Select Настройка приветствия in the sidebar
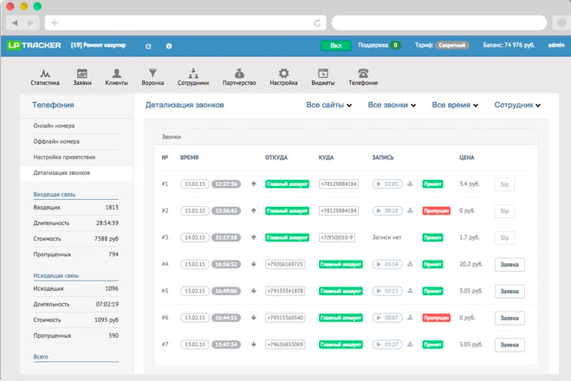 tap(64, 157)
